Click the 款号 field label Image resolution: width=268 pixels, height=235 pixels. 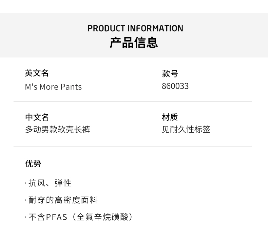(x=170, y=73)
